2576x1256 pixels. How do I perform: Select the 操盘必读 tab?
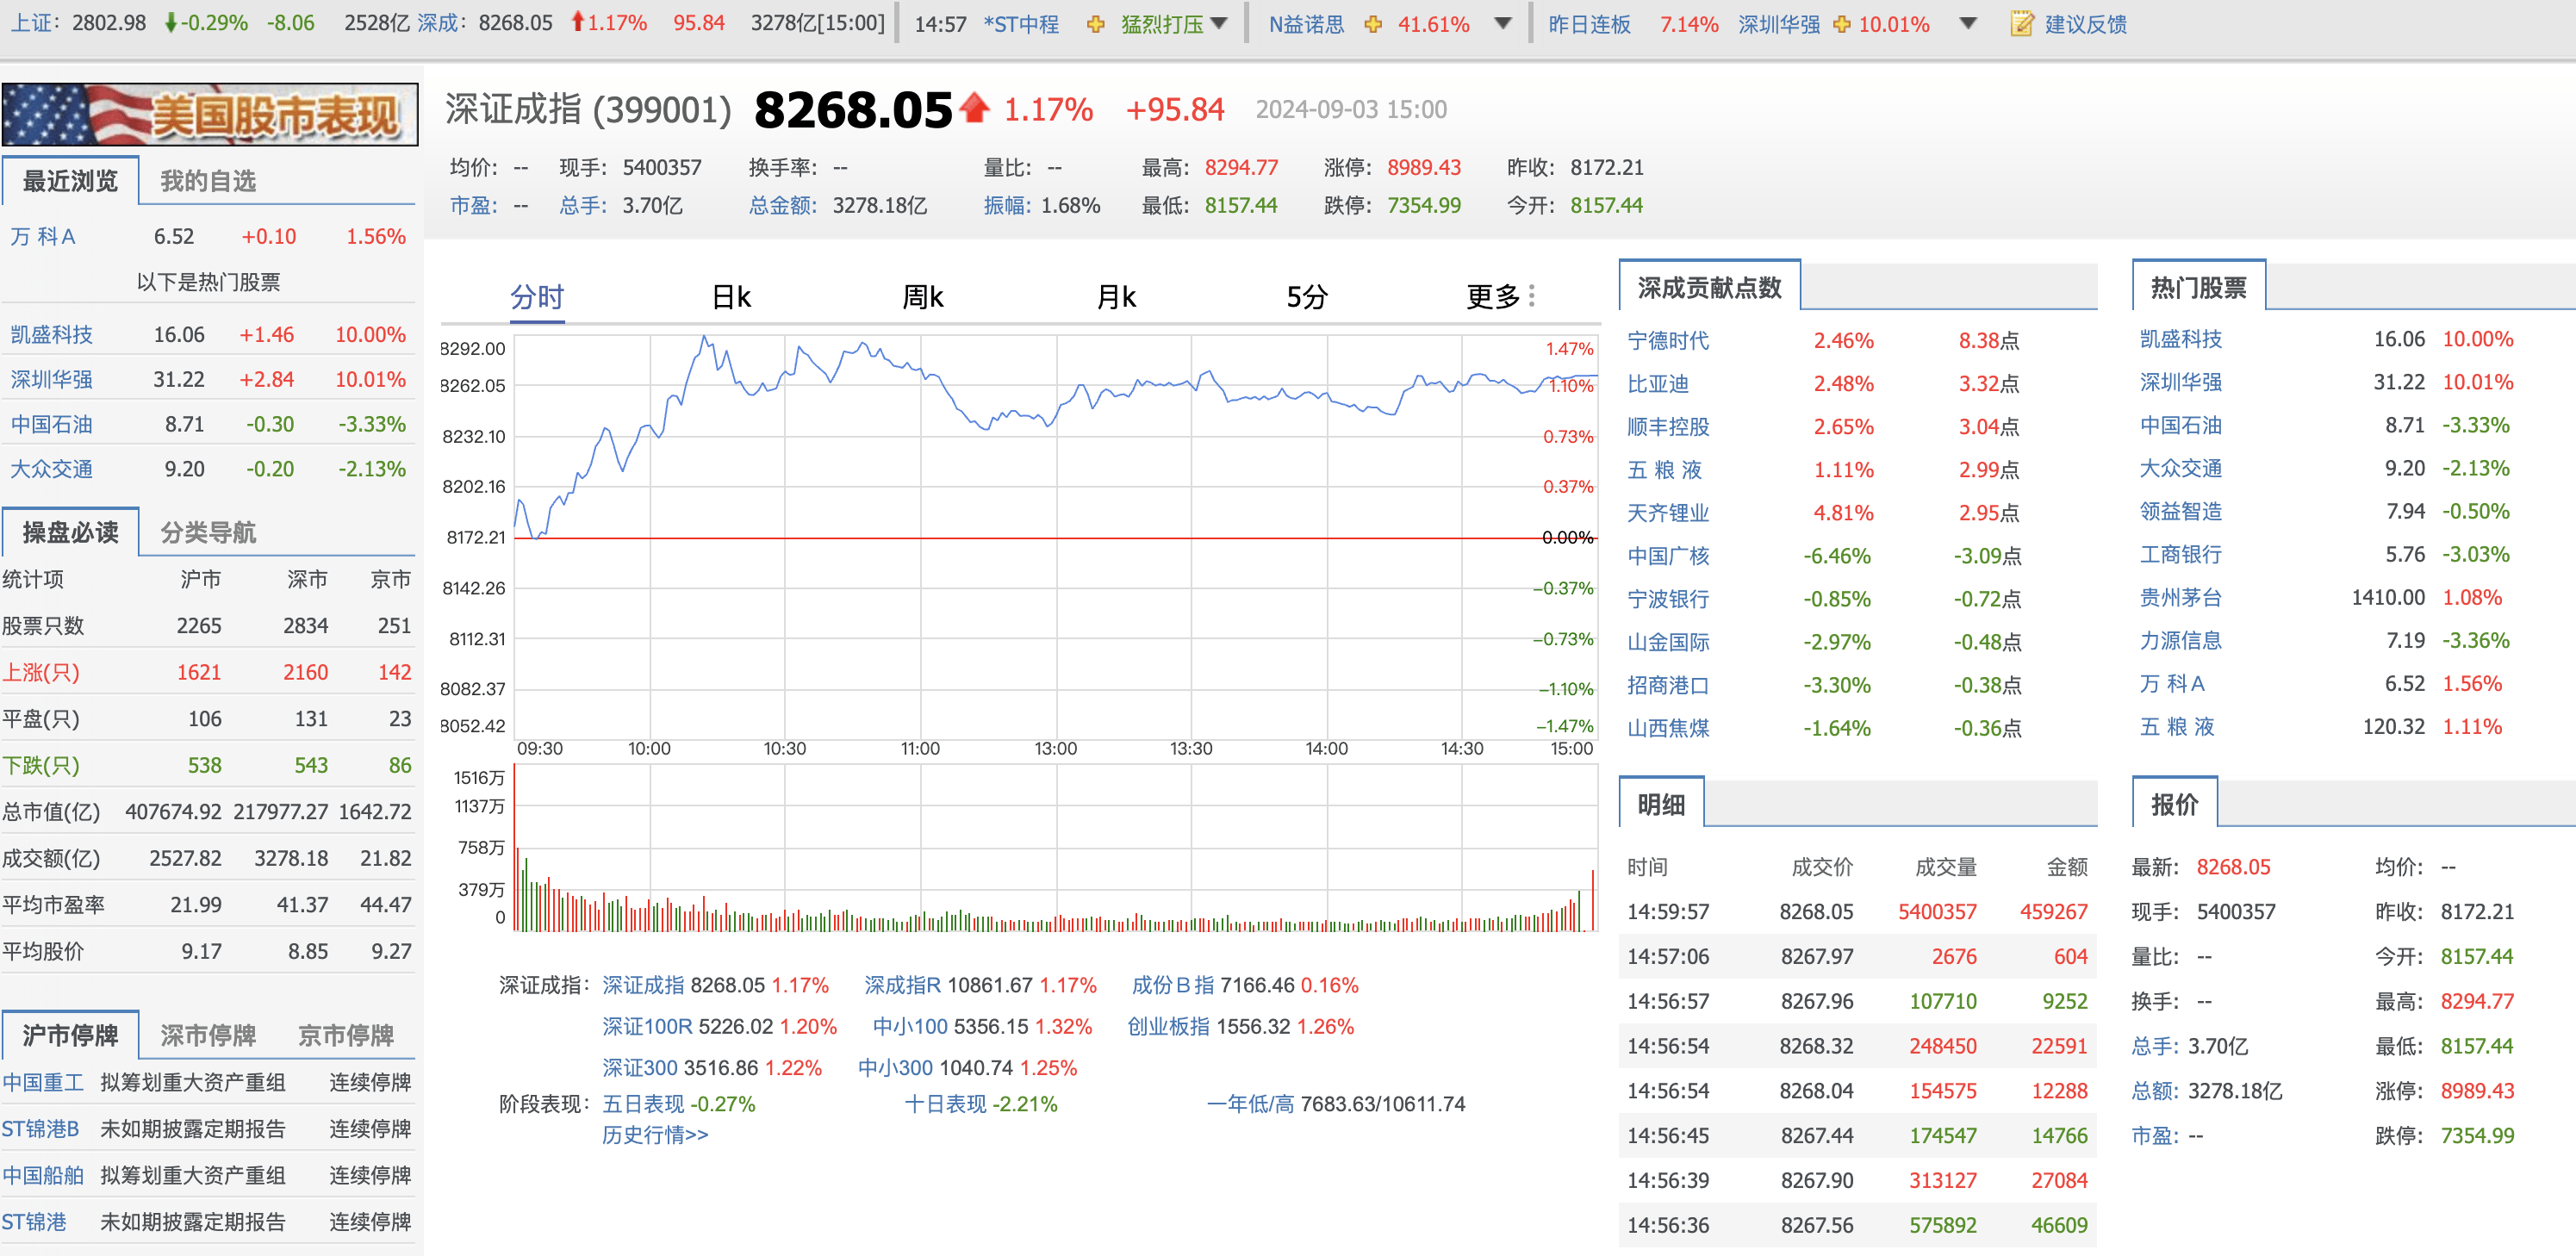point(70,532)
